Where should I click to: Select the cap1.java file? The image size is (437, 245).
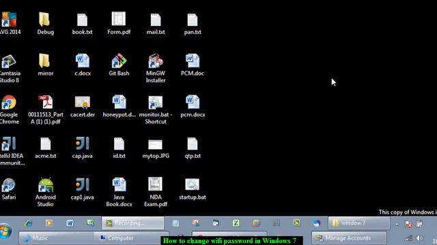tap(82, 189)
